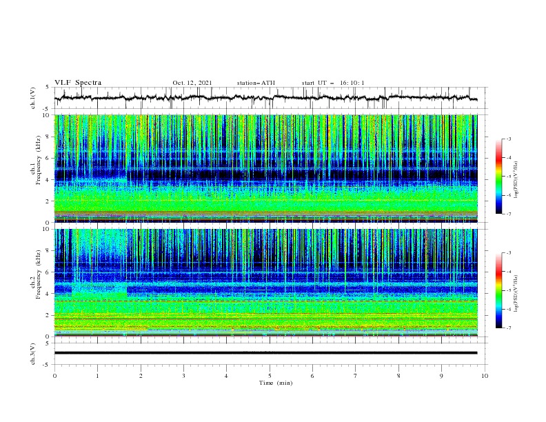This screenshot has width=546, height=422.
Task: Click the "-7" tick on lower color bar
Action: click(508, 328)
